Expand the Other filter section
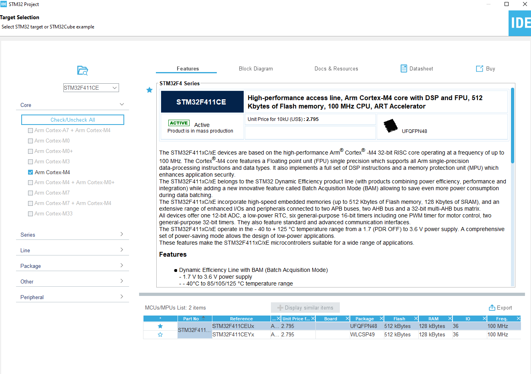 click(x=122, y=281)
